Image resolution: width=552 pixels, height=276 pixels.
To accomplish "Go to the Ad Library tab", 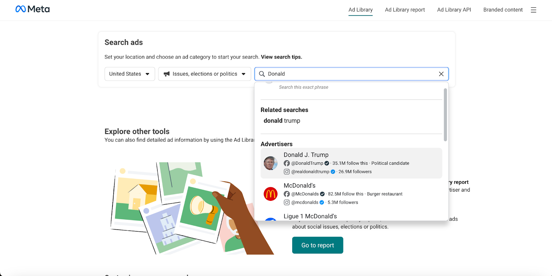I will coord(361,10).
